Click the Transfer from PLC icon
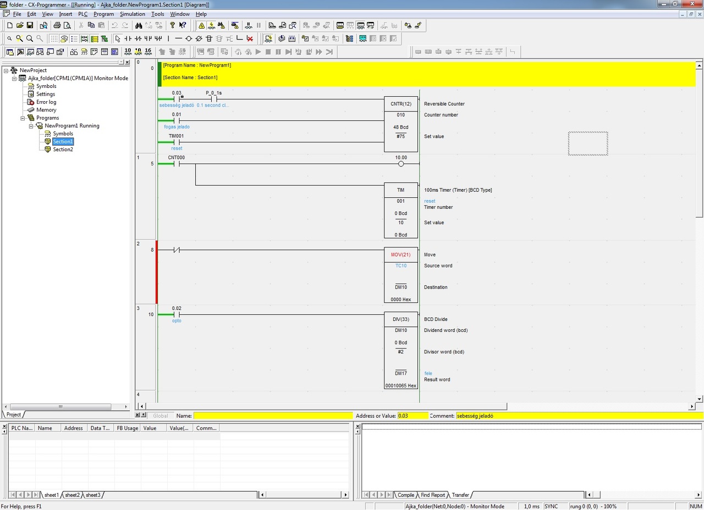The image size is (704, 510). (x=282, y=25)
